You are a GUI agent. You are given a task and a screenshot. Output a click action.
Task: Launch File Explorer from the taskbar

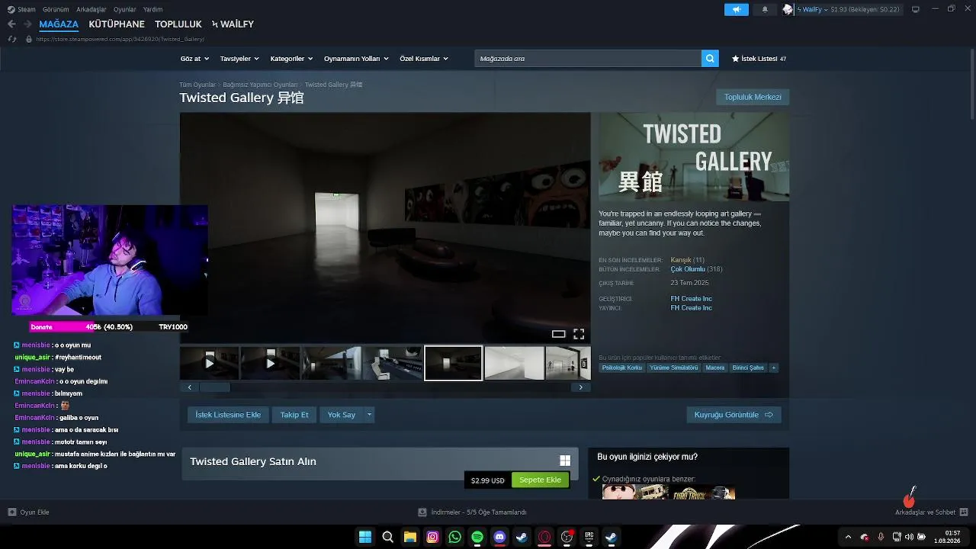pos(410,537)
